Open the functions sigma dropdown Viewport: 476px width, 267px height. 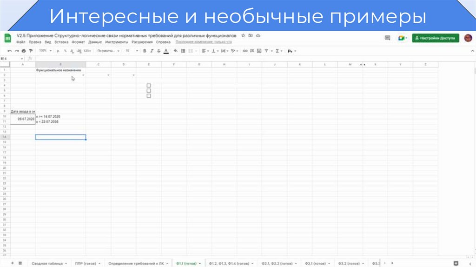point(278,51)
